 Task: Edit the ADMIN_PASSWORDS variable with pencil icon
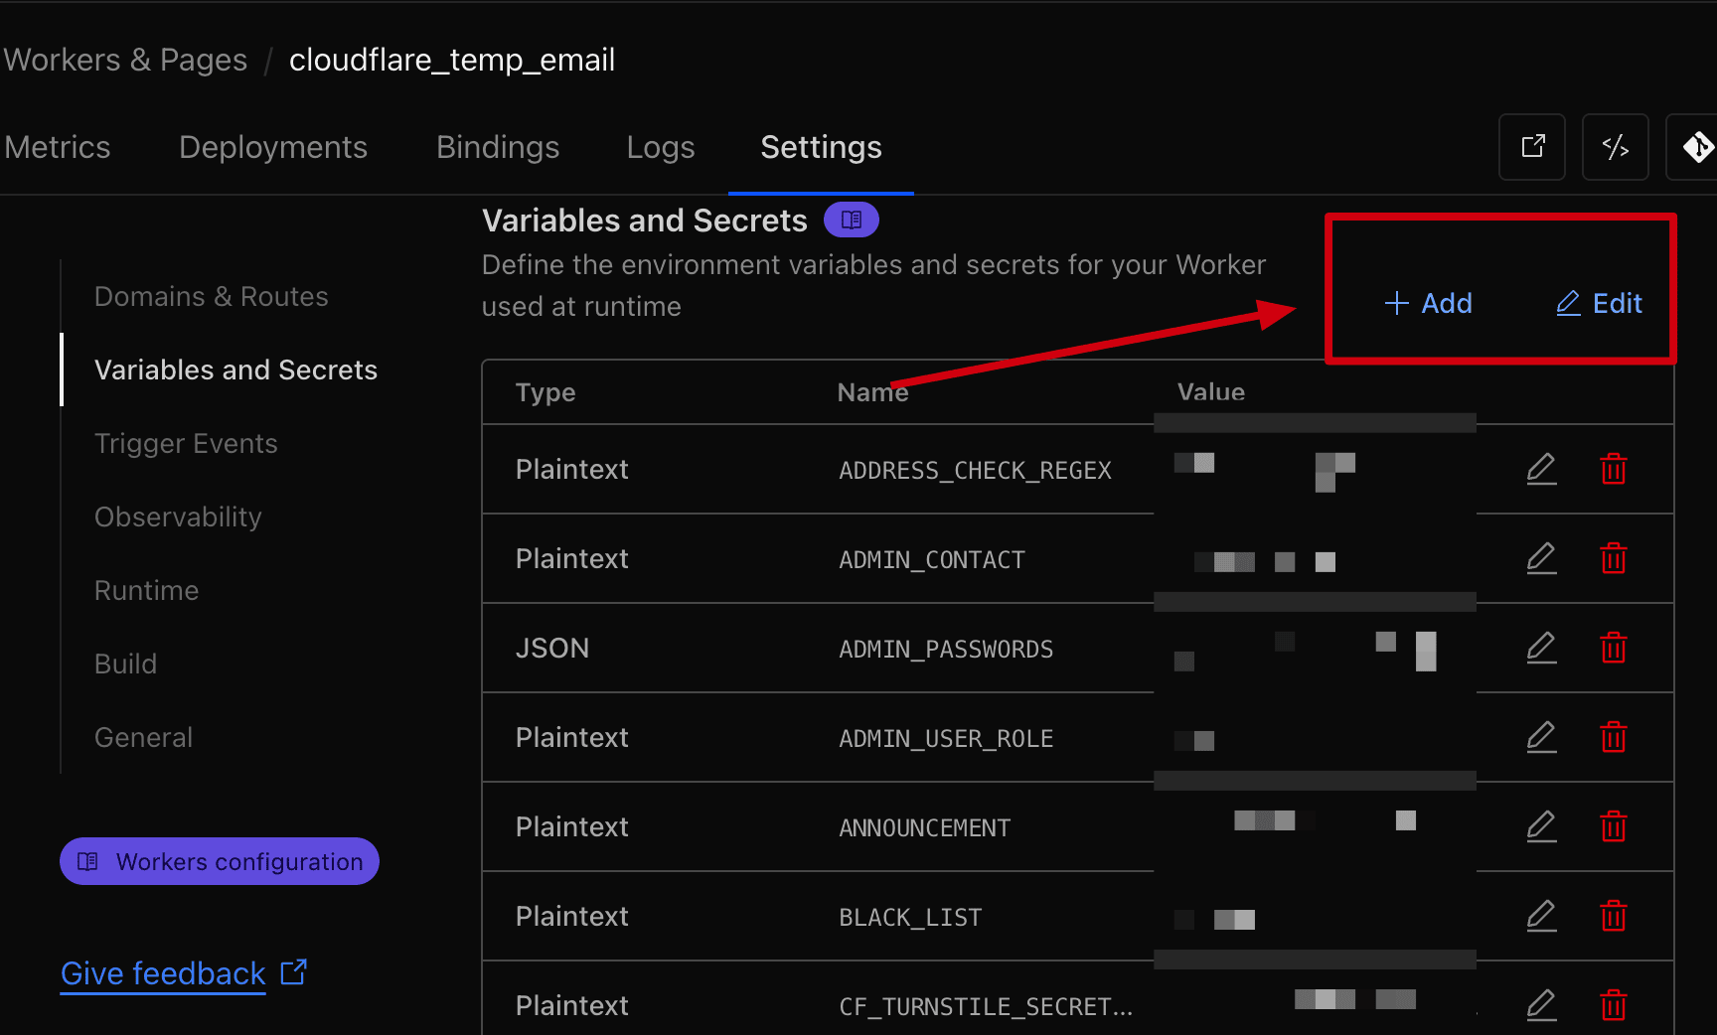click(1541, 648)
